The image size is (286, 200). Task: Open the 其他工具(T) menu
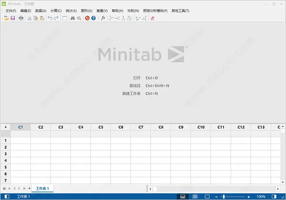point(180,11)
